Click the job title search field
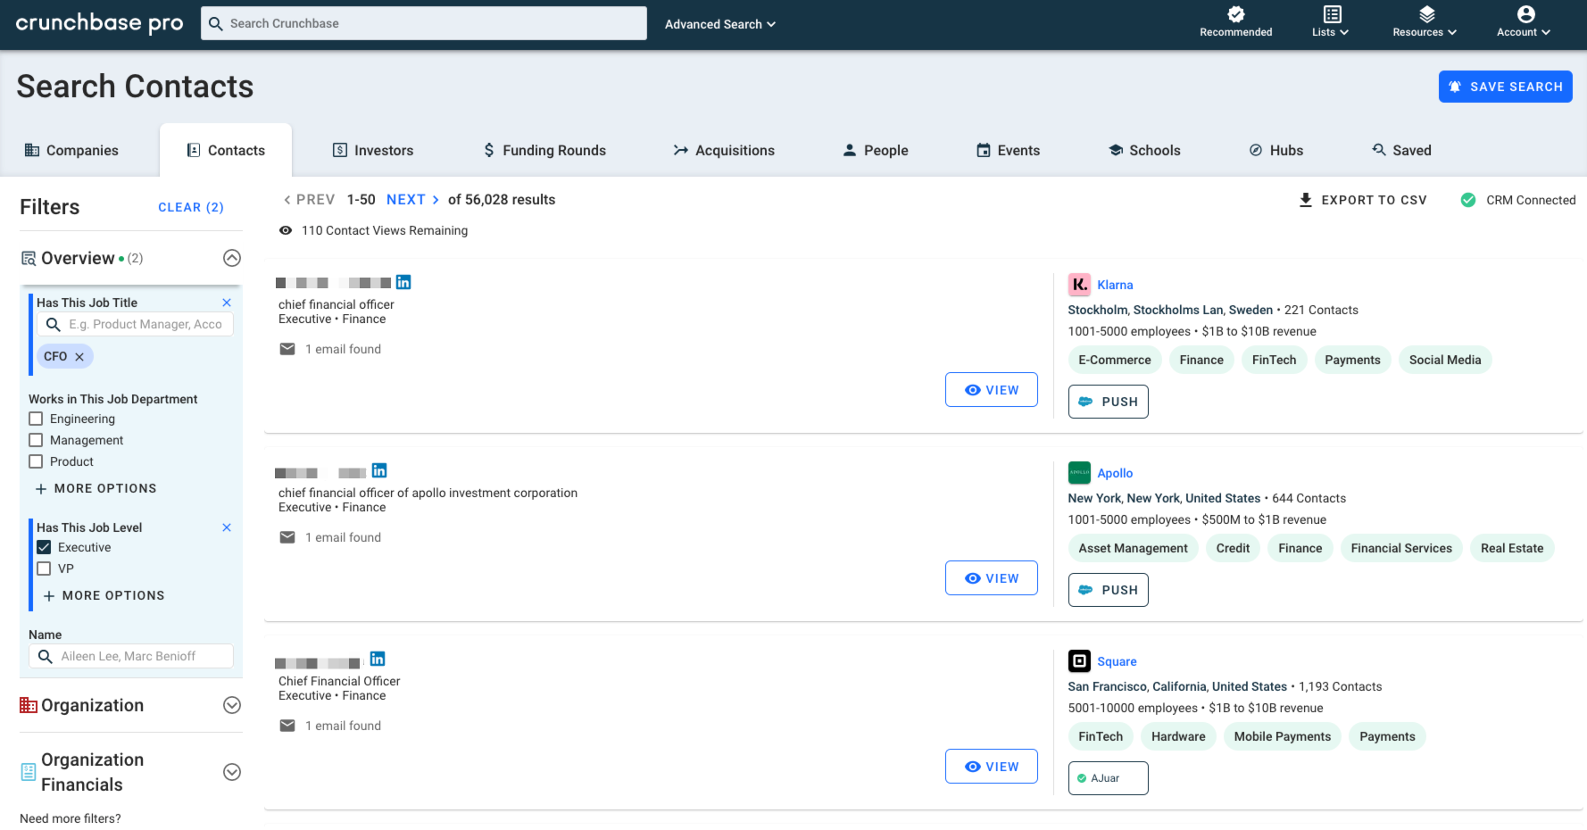This screenshot has width=1587, height=830. [x=136, y=324]
